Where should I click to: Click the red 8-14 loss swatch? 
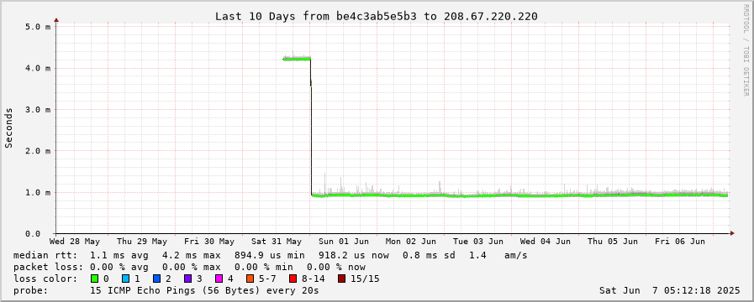click(x=293, y=279)
